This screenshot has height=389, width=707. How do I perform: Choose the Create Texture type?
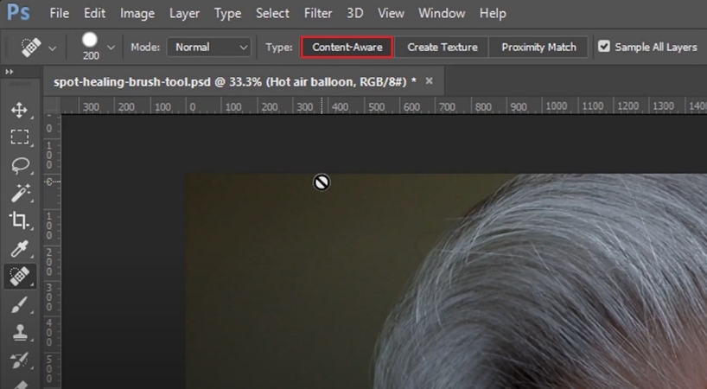click(x=443, y=47)
